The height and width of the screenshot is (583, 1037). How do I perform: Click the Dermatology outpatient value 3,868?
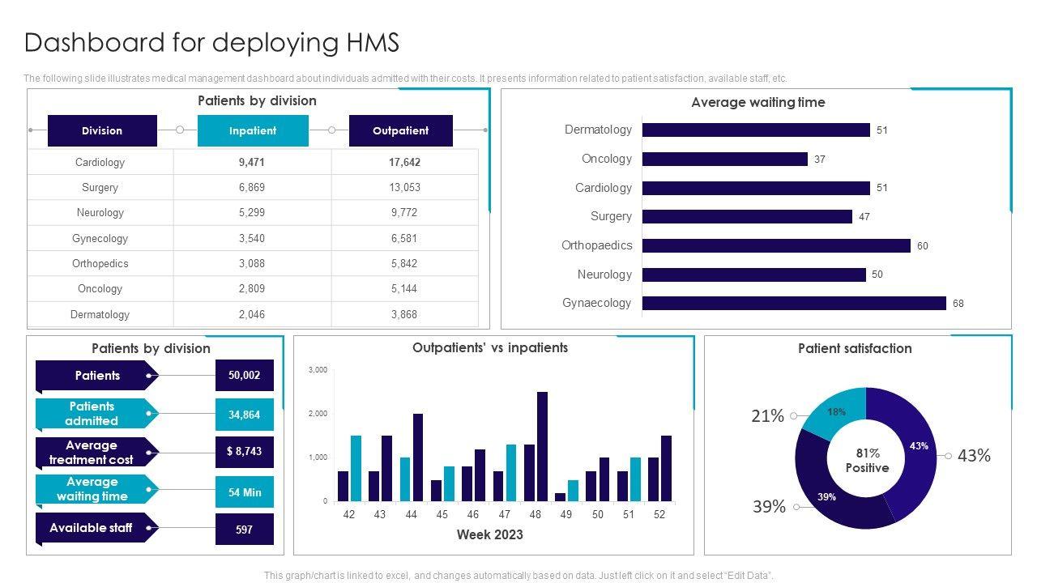[404, 314]
